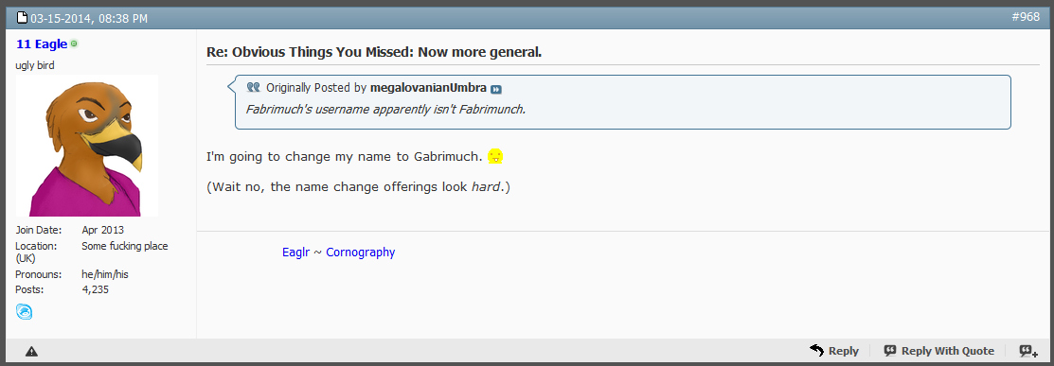This screenshot has height=366, width=1054.
Task: Open the Eaglr signature link
Action: pos(296,253)
